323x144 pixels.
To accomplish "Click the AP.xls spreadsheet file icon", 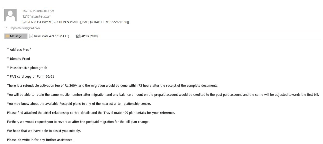I will point(78,36).
